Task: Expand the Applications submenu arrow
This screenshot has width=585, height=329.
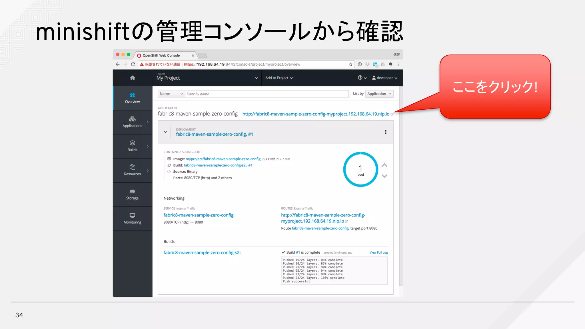Action: [148, 122]
